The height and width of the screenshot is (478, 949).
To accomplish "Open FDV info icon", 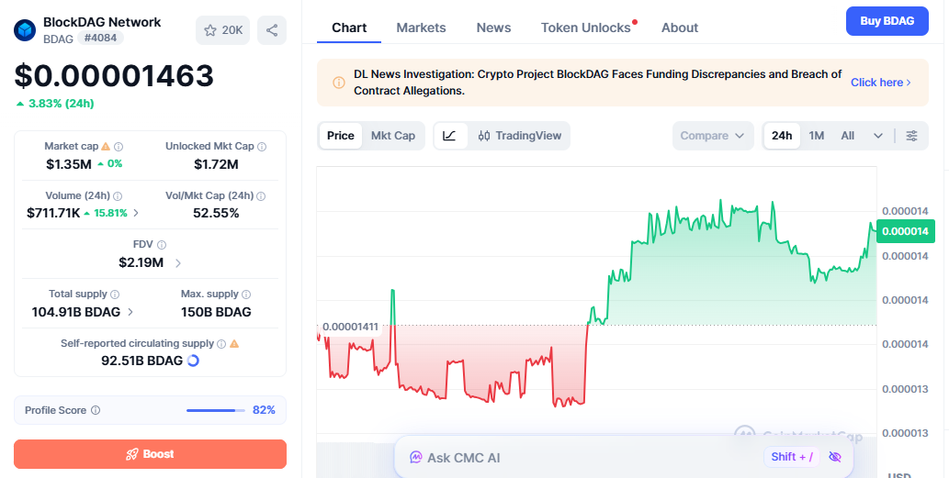I will tap(162, 245).
